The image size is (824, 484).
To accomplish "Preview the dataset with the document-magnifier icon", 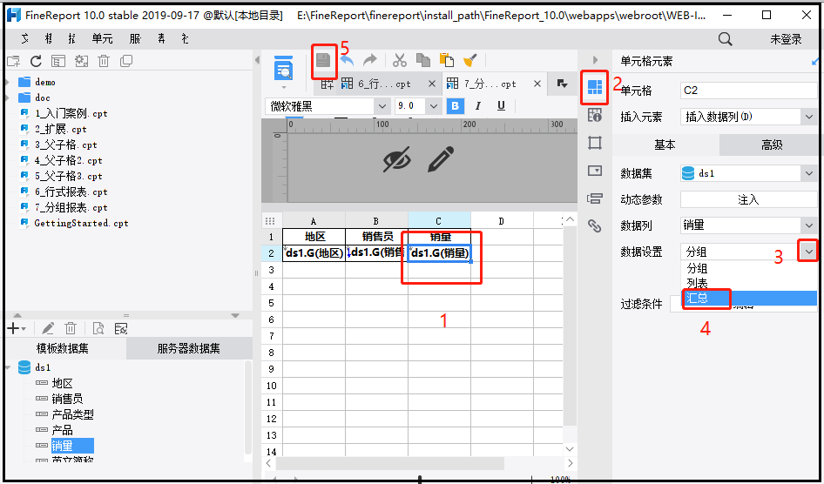I will tap(98, 329).
